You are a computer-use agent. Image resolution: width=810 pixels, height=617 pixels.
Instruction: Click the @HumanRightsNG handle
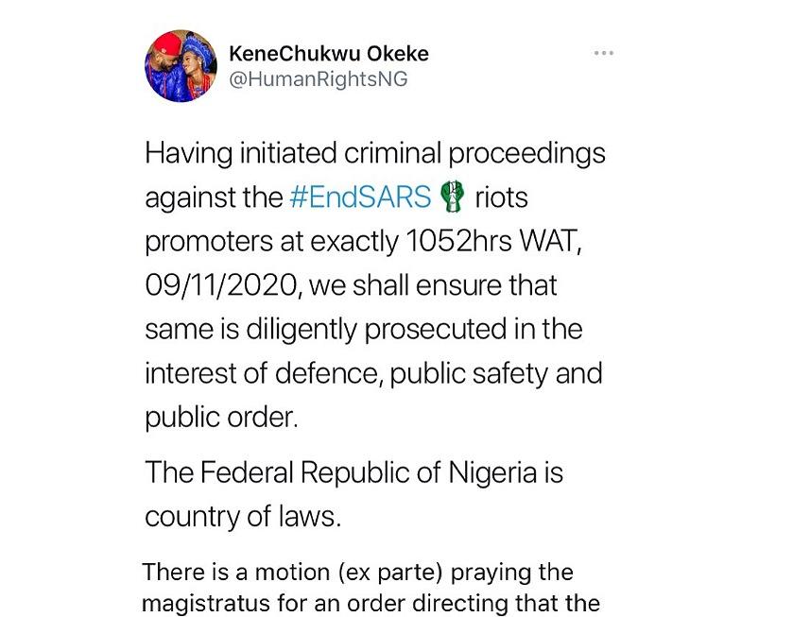tap(319, 79)
